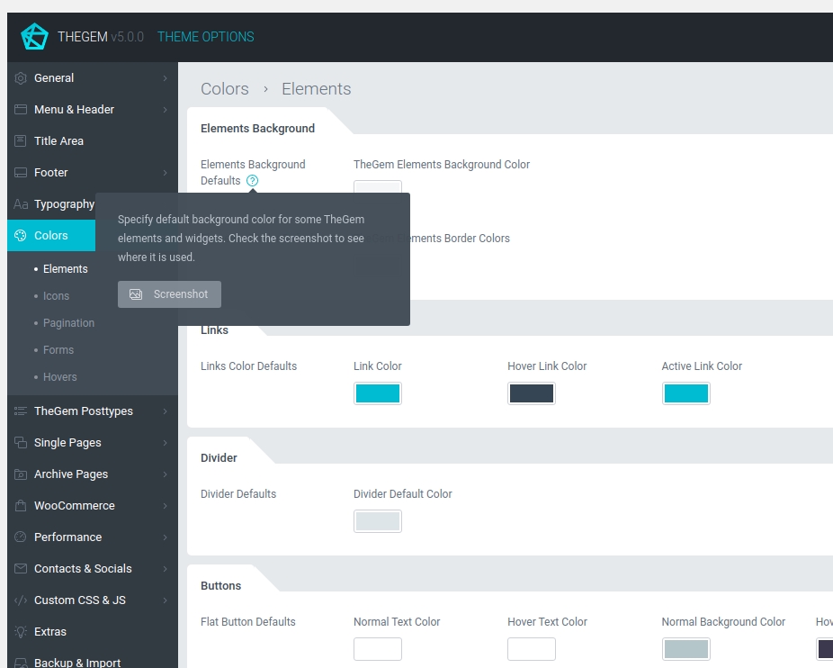Click the Performance gauge icon
The image size is (833, 668).
(x=21, y=537)
